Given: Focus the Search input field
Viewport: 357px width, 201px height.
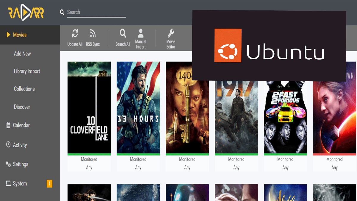Looking at the screenshot, I should (96, 12).
